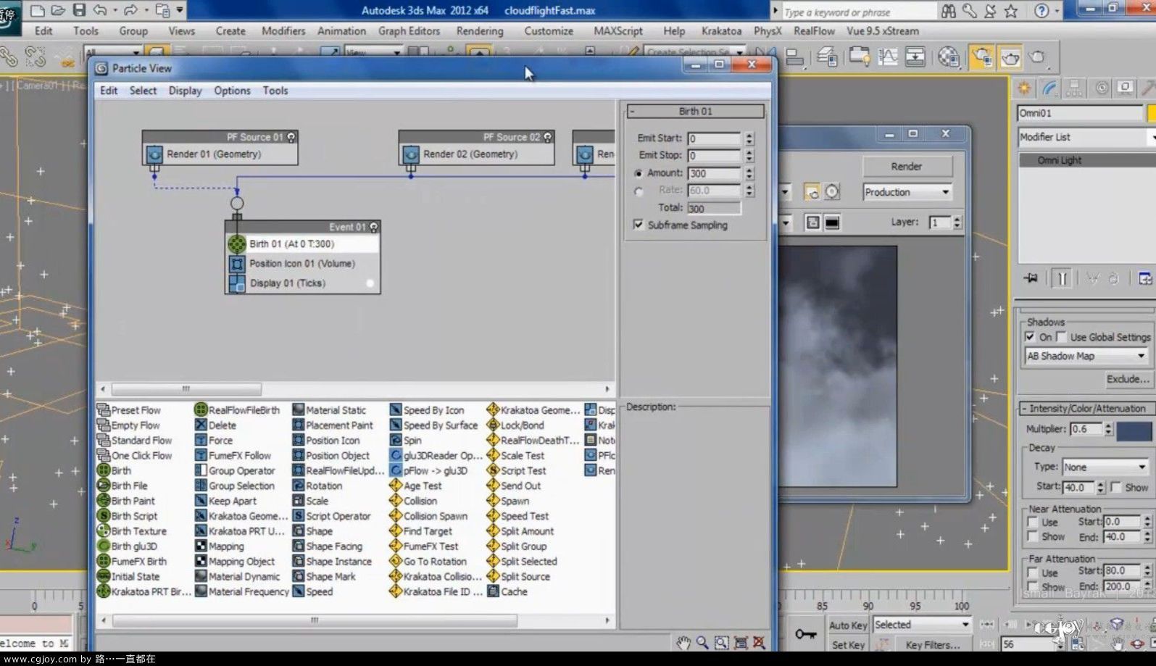
Task: Click the Render button
Action: [x=907, y=167]
